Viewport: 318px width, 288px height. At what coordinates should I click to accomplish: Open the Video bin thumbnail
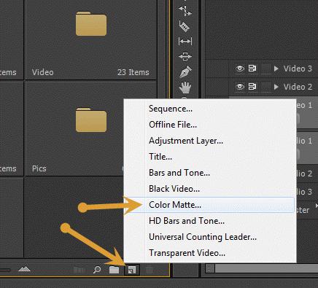pyautogui.click(x=91, y=40)
